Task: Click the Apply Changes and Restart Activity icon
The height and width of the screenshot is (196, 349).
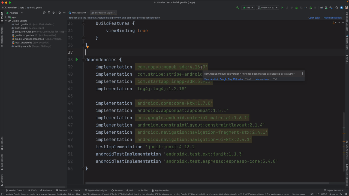Action: (x=287, y=8)
